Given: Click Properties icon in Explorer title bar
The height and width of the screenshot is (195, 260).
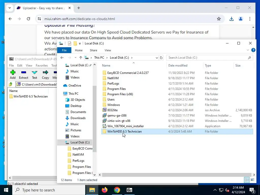Looking at the screenshot, I should 70,43.
